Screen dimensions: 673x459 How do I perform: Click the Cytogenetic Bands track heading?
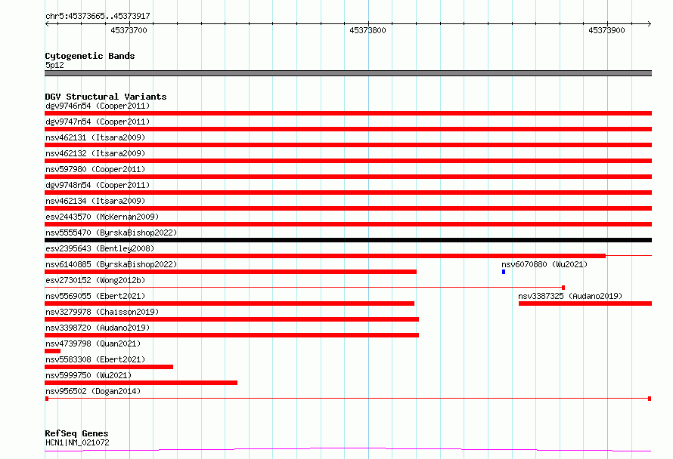(x=90, y=56)
